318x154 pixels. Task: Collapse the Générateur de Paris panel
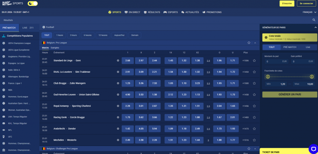tap(316, 27)
